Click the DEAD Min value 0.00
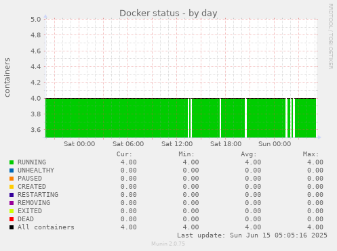 pyautogui.click(x=191, y=219)
